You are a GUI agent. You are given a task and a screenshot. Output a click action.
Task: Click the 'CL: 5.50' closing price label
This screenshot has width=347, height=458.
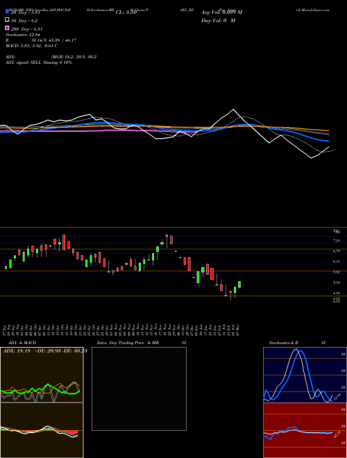(126, 12)
